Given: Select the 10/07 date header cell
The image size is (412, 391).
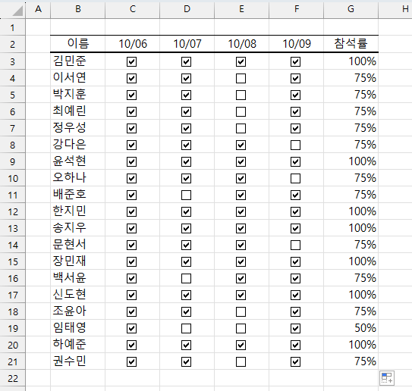Looking at the screenshot, I should pos(187,44).
